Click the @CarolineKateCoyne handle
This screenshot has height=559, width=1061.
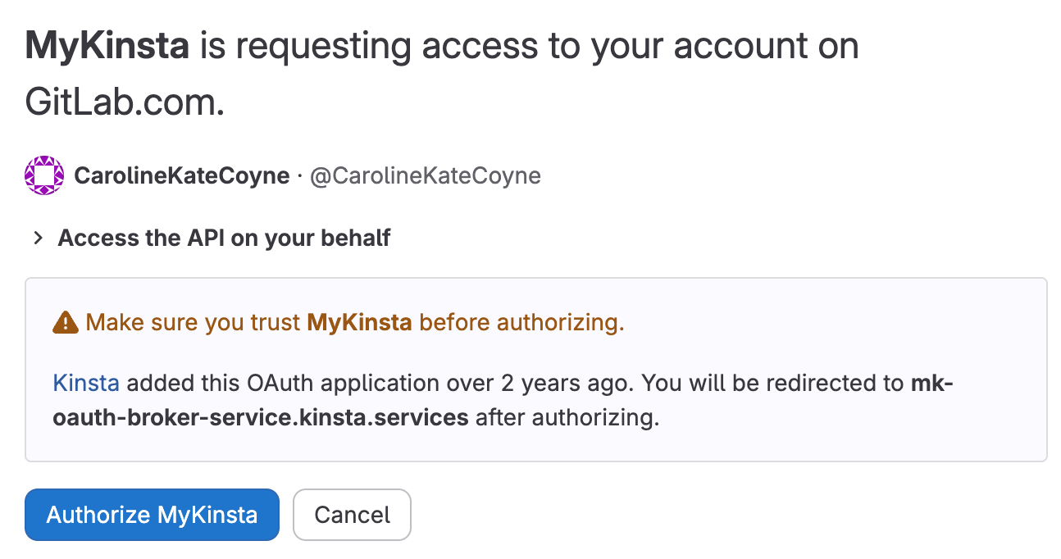(425, 175)
